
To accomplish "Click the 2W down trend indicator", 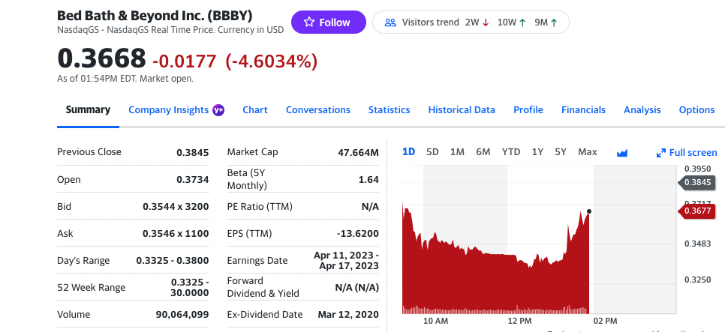I will (x=477, y=22).
